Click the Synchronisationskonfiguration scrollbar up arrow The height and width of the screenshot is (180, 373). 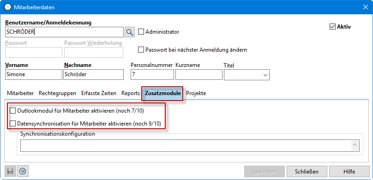355,145
